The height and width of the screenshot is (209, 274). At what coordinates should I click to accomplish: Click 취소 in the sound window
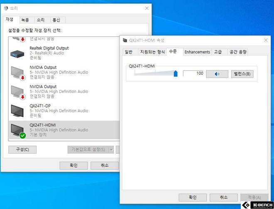tap(105, 165)
